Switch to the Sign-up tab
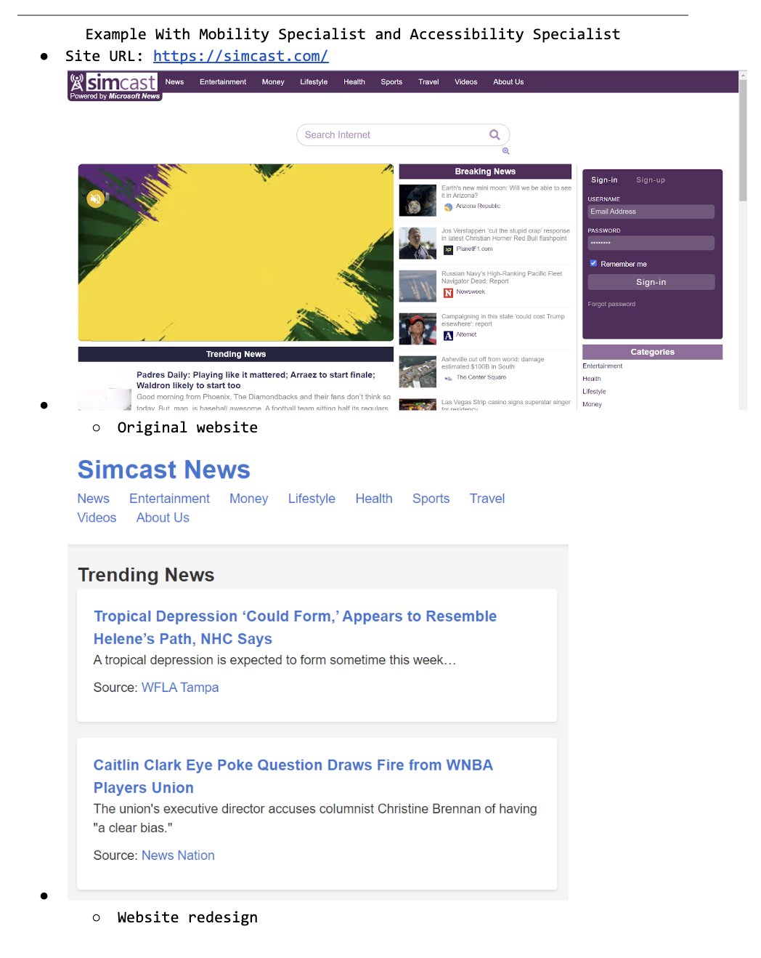Image resolution: width=761 pixels, height=958 pixels. click(x=651, y=180)
